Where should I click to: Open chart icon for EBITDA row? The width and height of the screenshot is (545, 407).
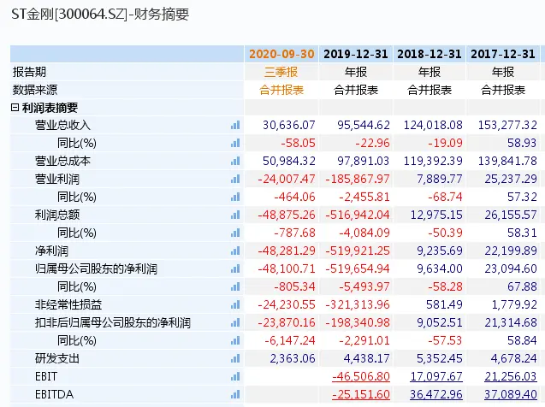pyautogui.click(x=235, y=394)
